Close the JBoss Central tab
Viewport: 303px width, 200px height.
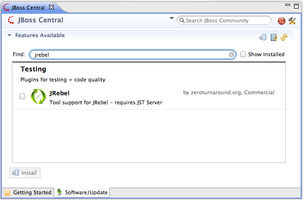(51, 7)
